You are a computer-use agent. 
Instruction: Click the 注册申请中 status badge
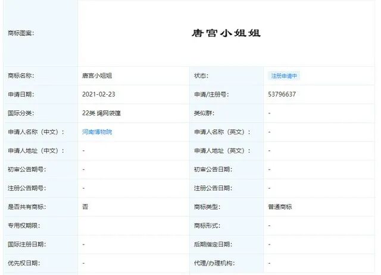(x=284, y=76)
